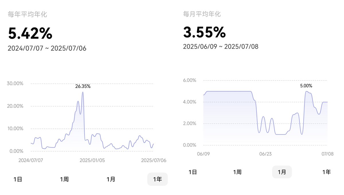Click the 每年平均年化 heading
The width and height of the screenshot is (344, 195).
(x=27, y=14)
